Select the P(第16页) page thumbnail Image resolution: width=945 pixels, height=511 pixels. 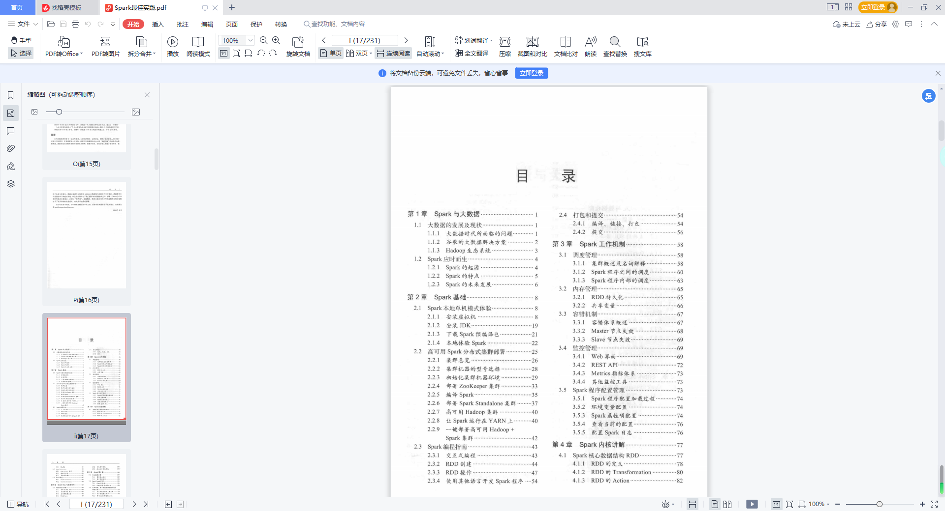[x=87, y=241]
